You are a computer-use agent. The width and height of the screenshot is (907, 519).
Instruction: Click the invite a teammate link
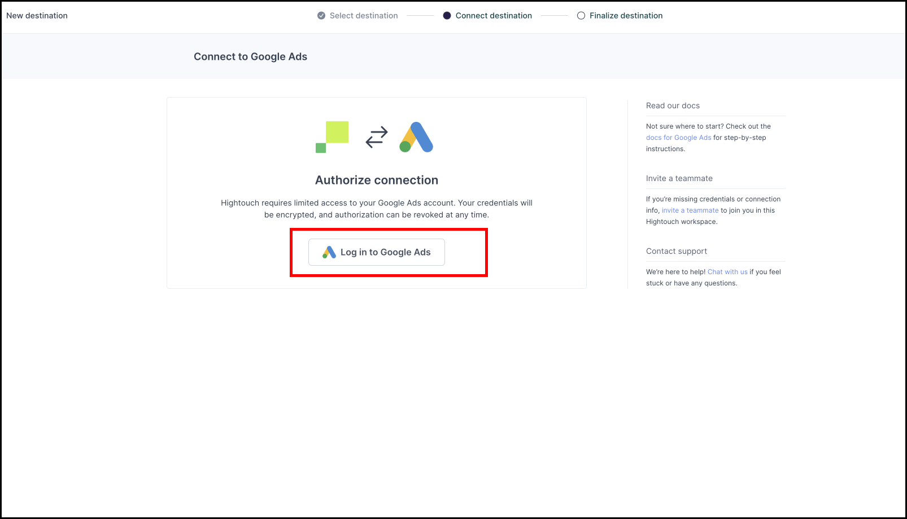[690, 210]
